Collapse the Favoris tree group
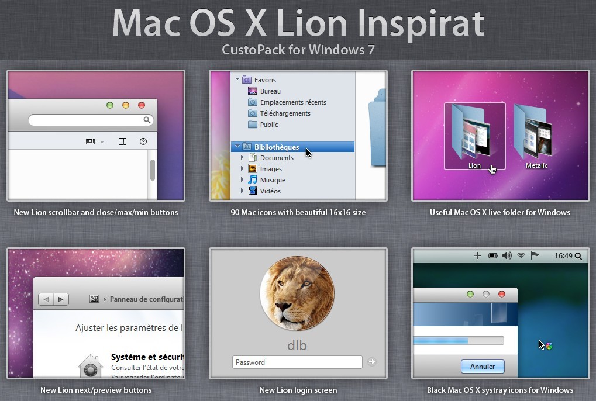Screen dimensions: 596x401 (237, 79)
